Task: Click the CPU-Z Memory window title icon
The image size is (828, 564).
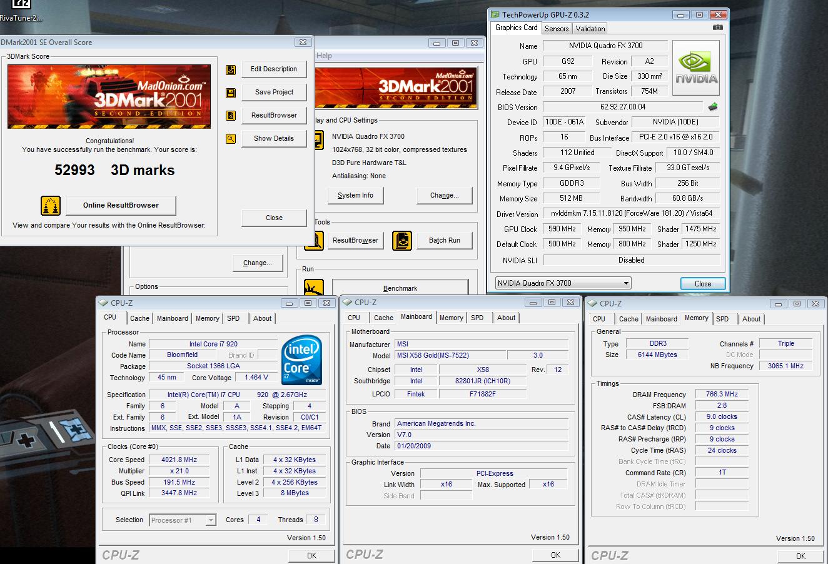Action: click(x=592, y=304)
